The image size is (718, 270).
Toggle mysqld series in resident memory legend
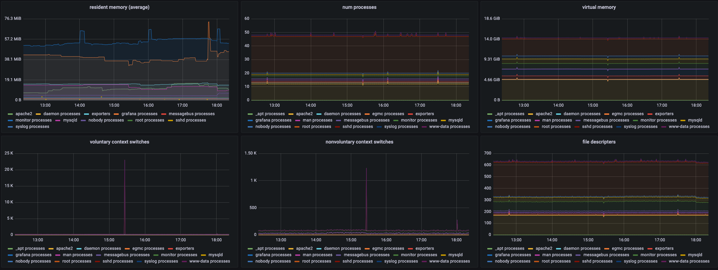point(70,120)
